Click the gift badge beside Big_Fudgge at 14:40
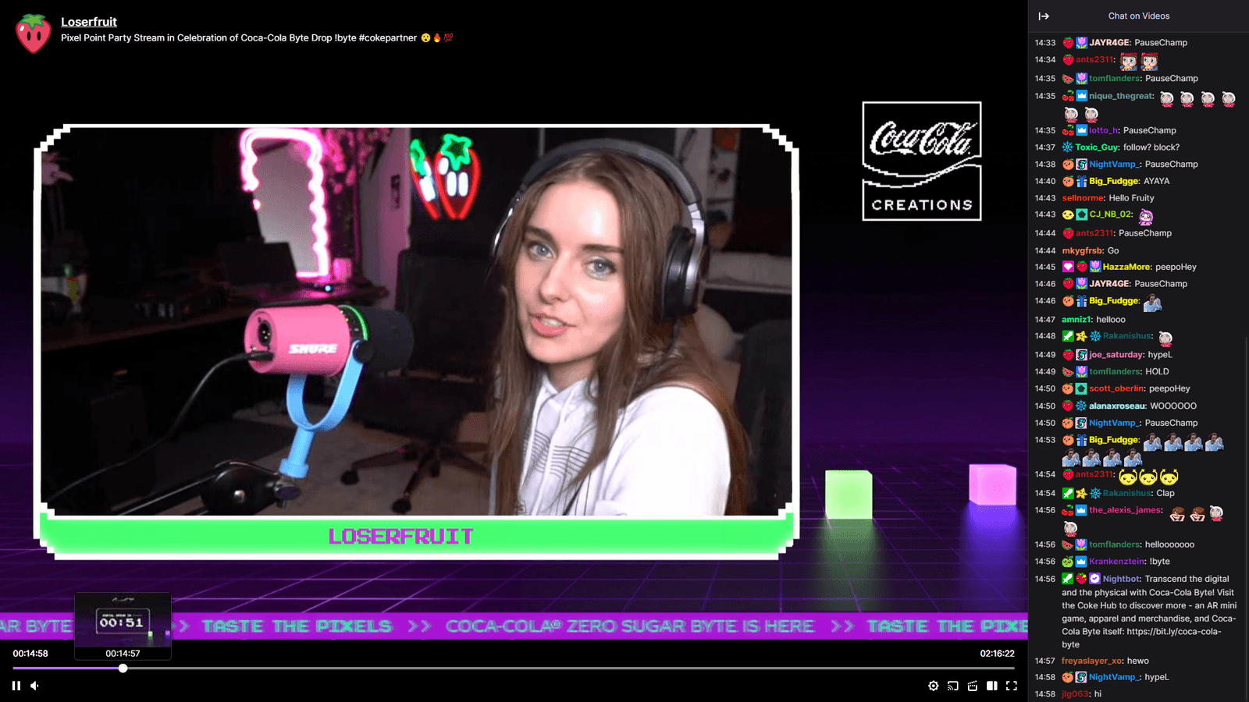Image resolution: width=1249 pixels, height=702 pixels. (1082, 181)
